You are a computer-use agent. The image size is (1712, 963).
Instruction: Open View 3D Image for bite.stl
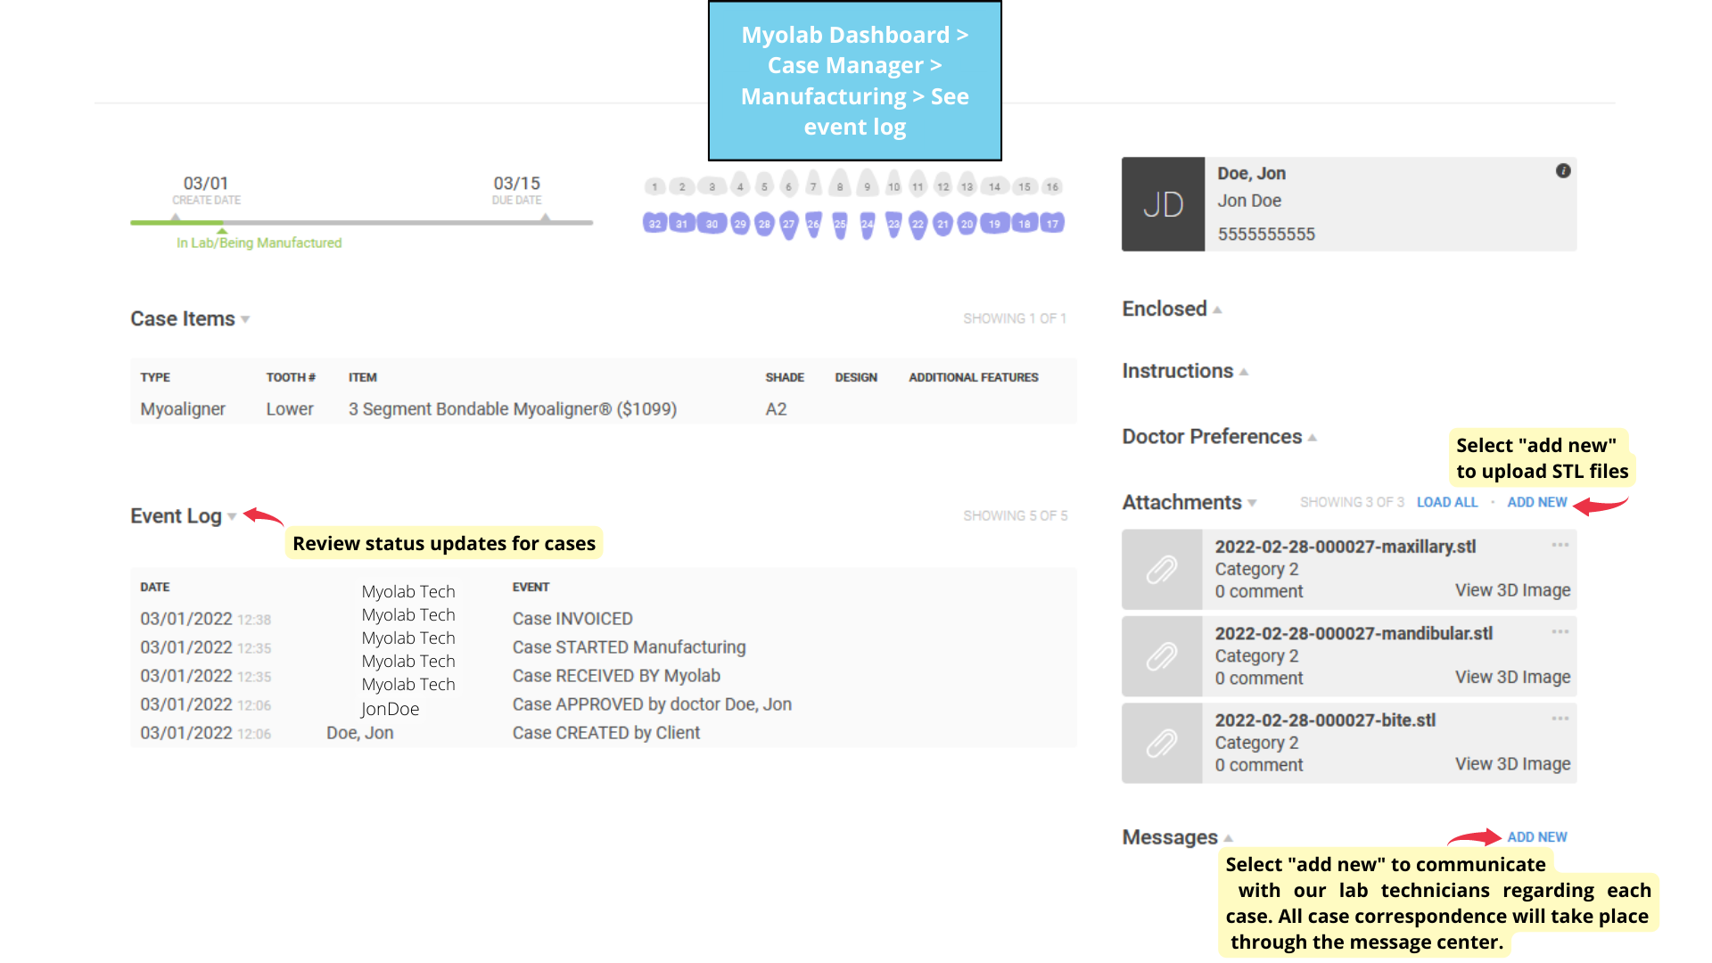click(x=1512, y=764)
